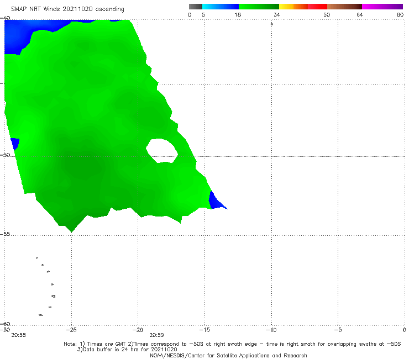Select the '-20' longitude axis label
This screenshot has height=359, width=409.
(x=138, y=330)
